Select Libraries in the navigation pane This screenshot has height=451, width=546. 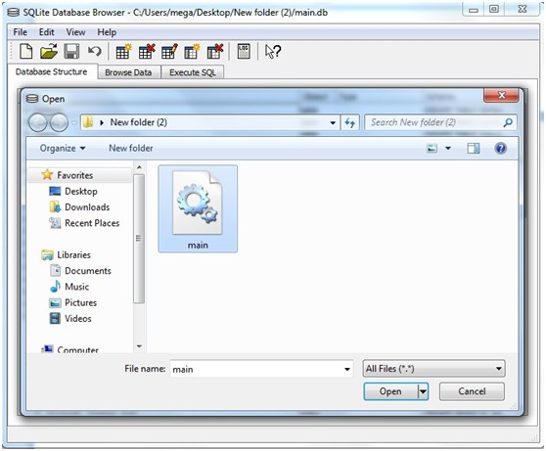(x=73, y=255)
